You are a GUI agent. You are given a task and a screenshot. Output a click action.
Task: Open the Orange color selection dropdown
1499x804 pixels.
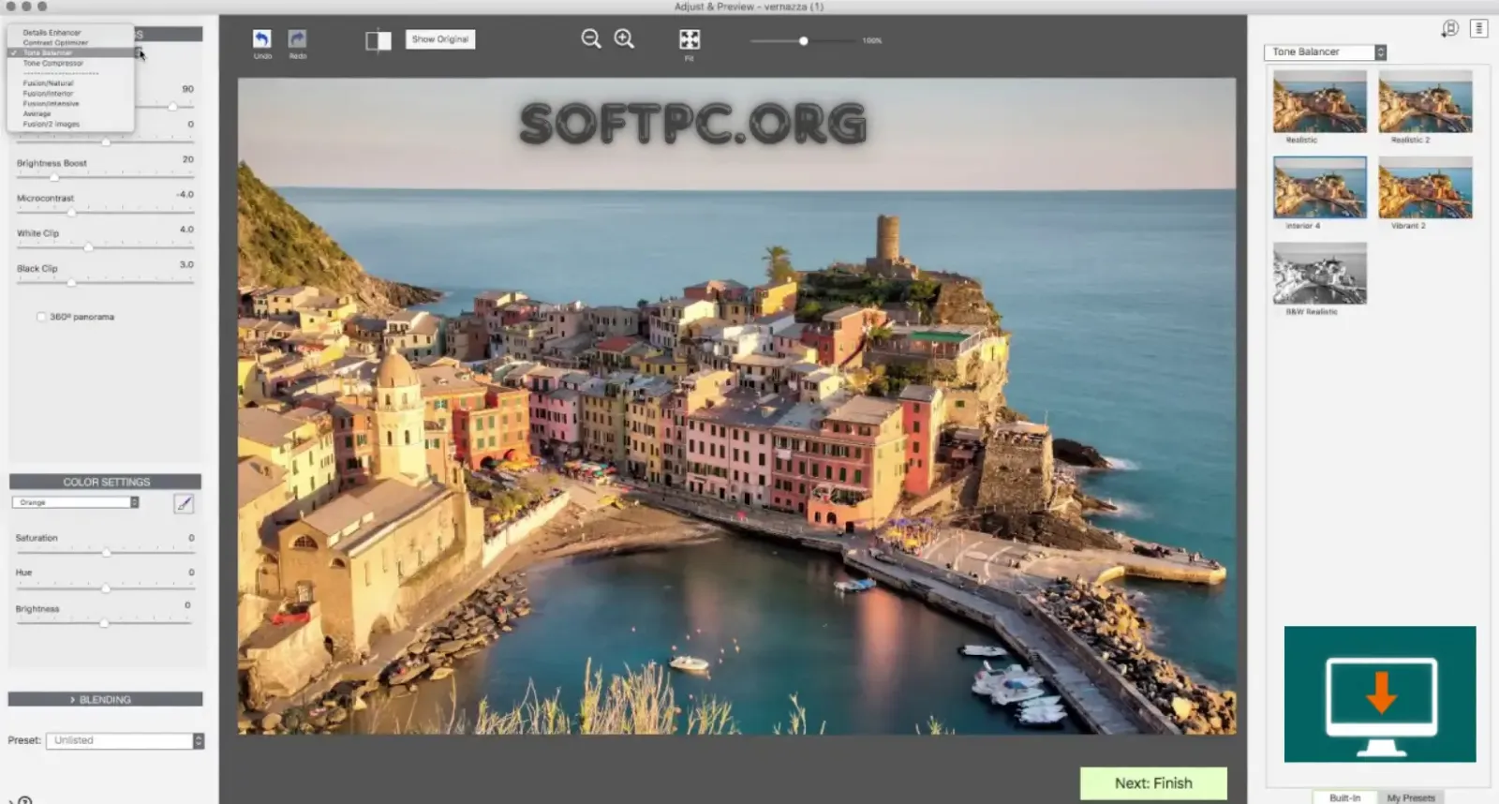point(76,502)
